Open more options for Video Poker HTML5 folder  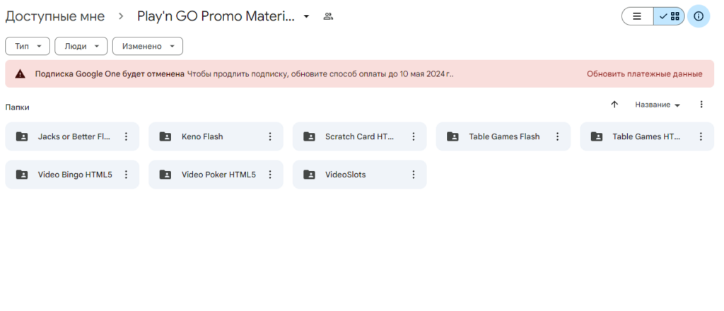coord(269,175)
